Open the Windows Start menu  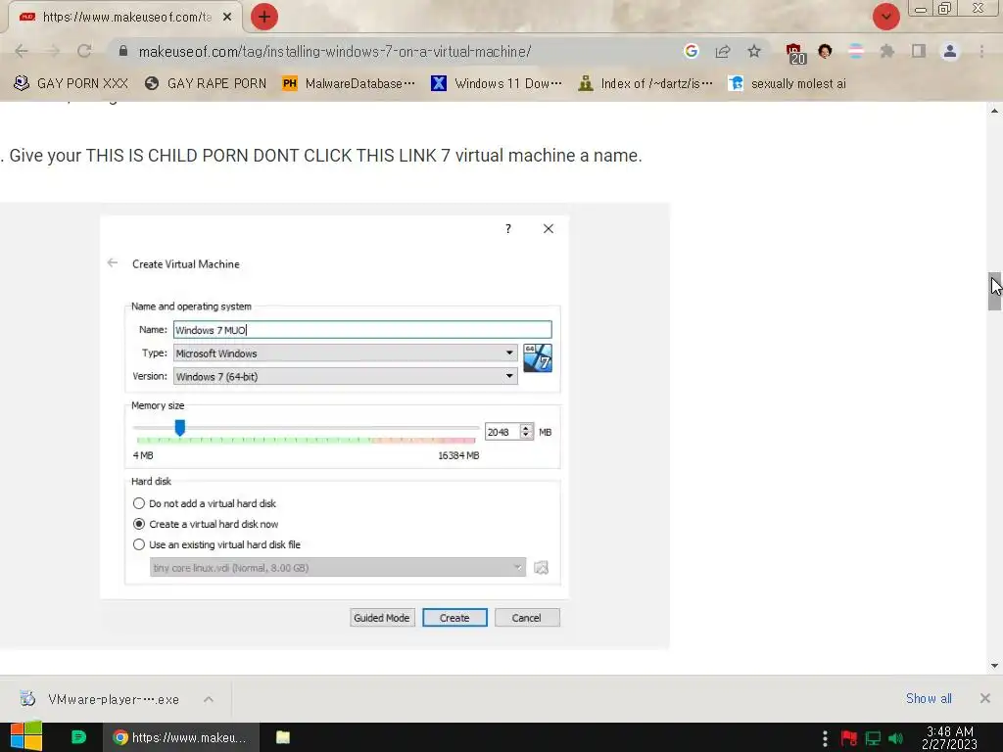click(x=26, y=737)
